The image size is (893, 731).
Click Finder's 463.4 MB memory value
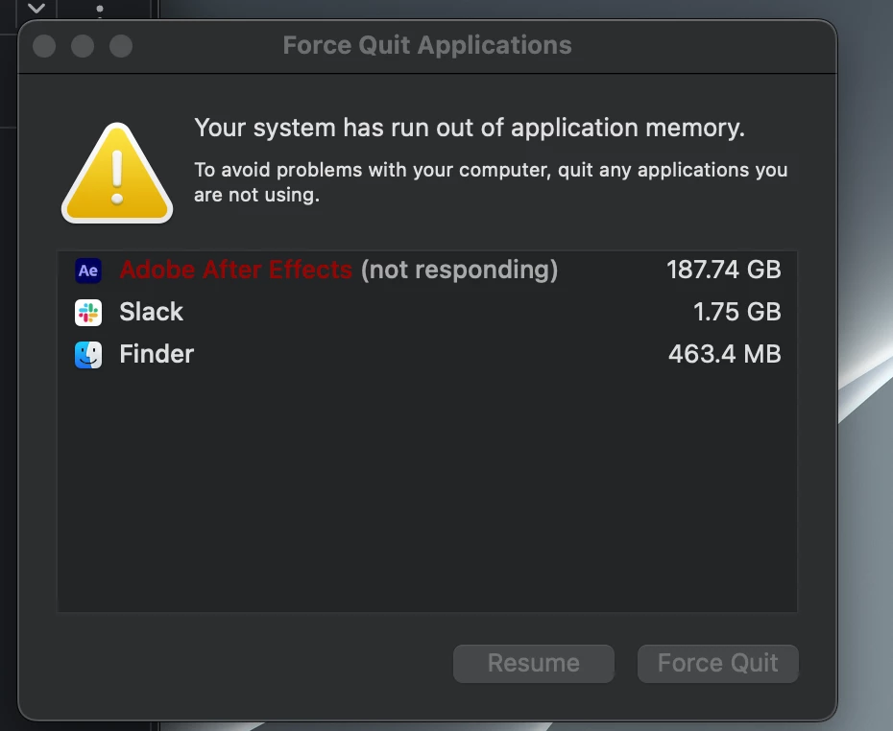click(724, 354)
